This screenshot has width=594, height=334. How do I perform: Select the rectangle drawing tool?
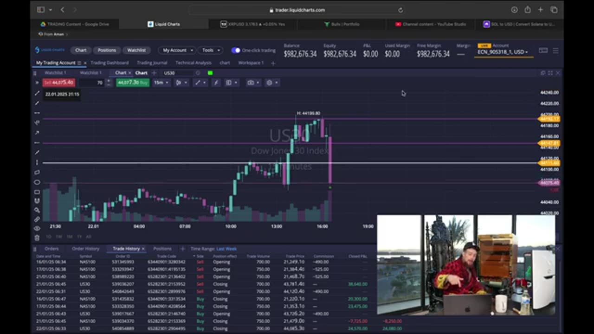pyautogui.click(x=37, y=192)
